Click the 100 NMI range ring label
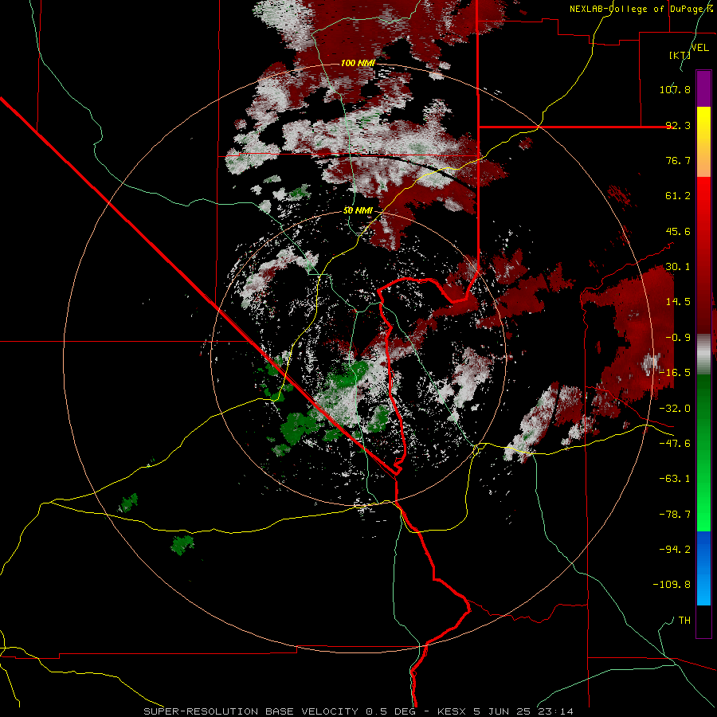This screenshot has height=717, width=717. coord(358,63)
